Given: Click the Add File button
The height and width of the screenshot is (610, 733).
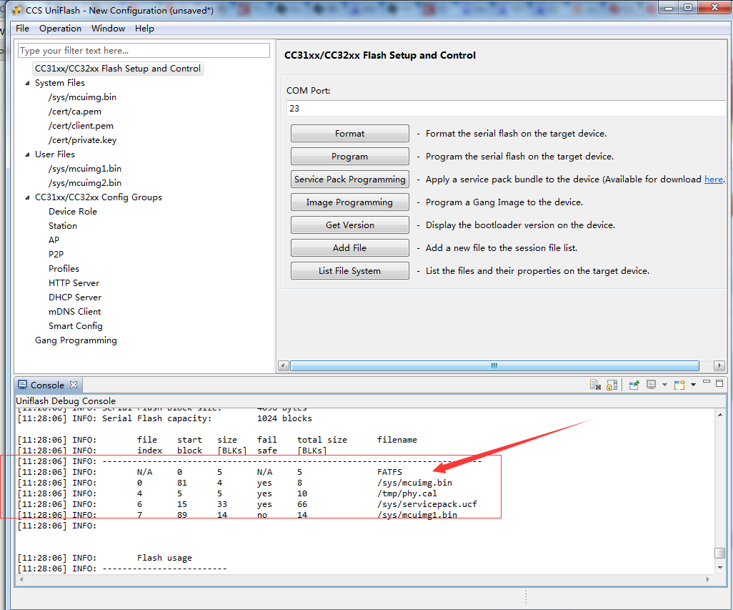Looking at the screenshot, I should (349, 248).
